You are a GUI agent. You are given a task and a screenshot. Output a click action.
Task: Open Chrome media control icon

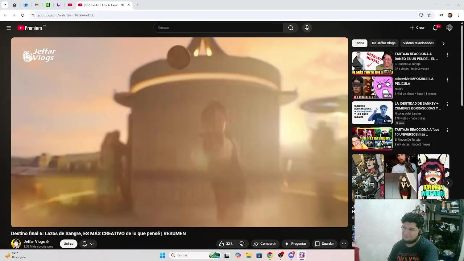[441, 15]
